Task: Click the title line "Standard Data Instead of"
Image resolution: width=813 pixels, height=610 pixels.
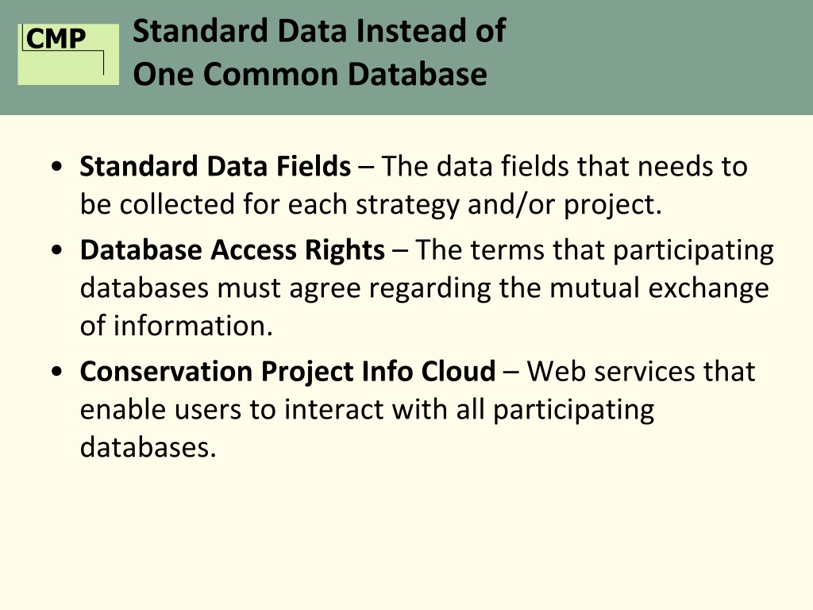Action: (319, 32)
